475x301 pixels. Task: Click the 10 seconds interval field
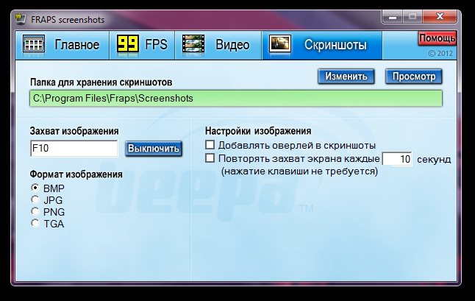pos(397,159)
